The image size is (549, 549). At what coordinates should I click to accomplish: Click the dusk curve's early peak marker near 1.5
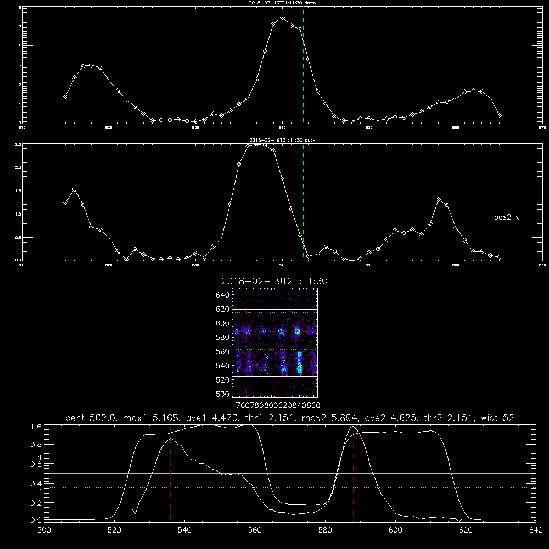coord(74,189)
